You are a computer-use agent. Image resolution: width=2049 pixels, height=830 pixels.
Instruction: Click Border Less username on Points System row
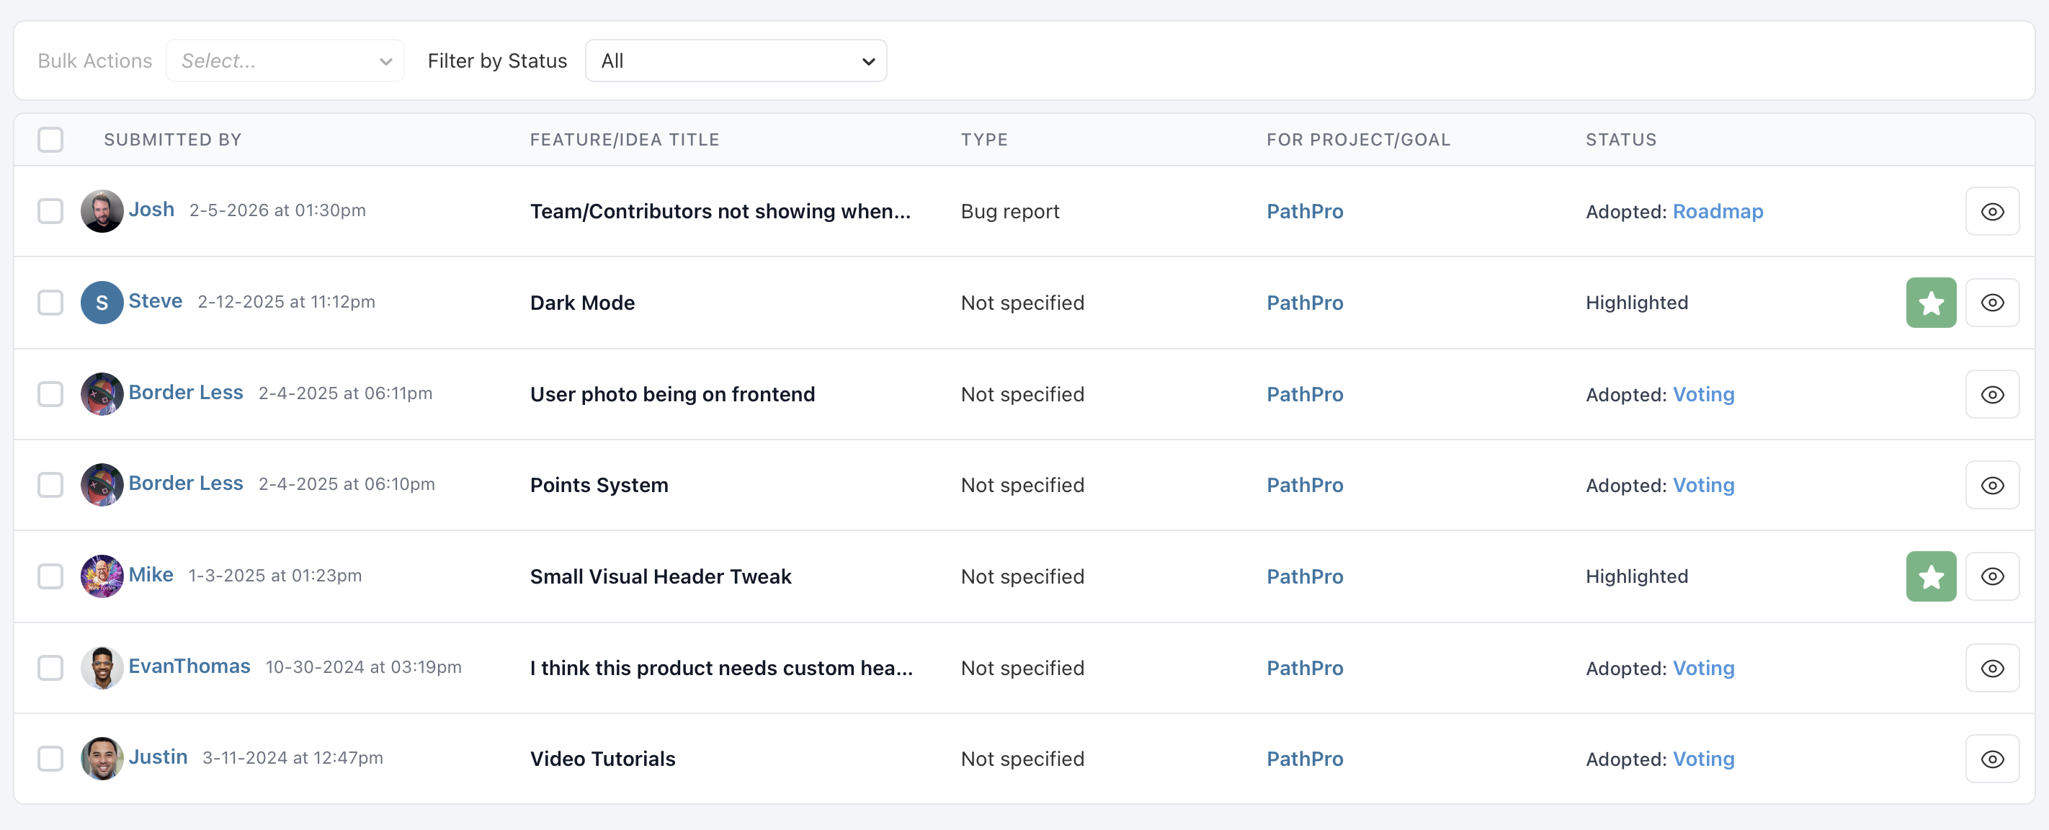point(185,483)
